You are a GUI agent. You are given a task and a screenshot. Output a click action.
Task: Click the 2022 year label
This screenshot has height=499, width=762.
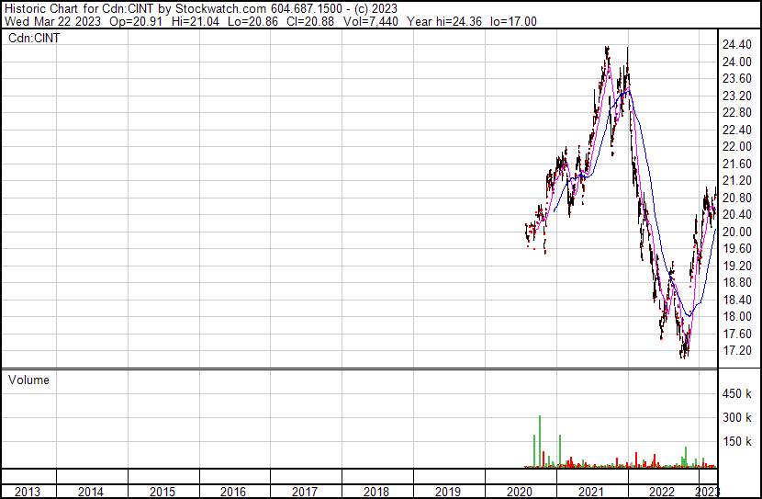point(663,492)
